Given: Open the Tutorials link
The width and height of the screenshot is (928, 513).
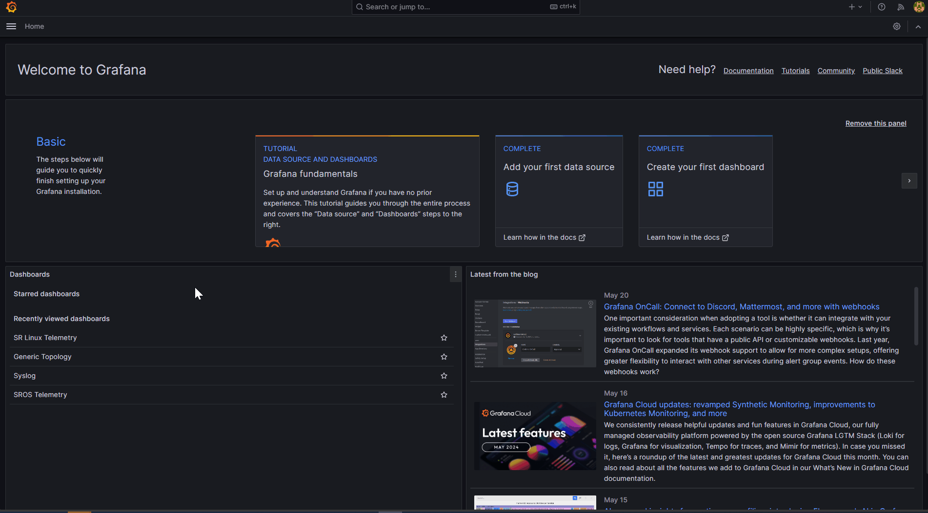Looking at the screenshot, I should pos(795,71).
